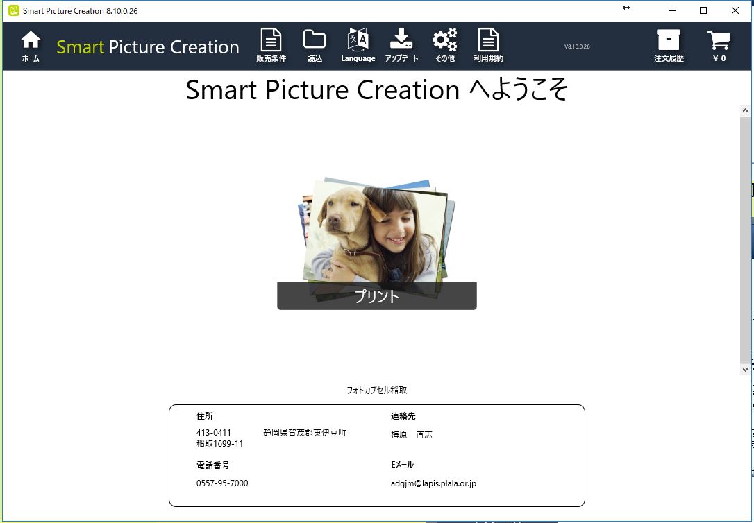Click the Smart Picture Creation logo text
The height and width of the screenshot is (523, 754).
point(148,47)
